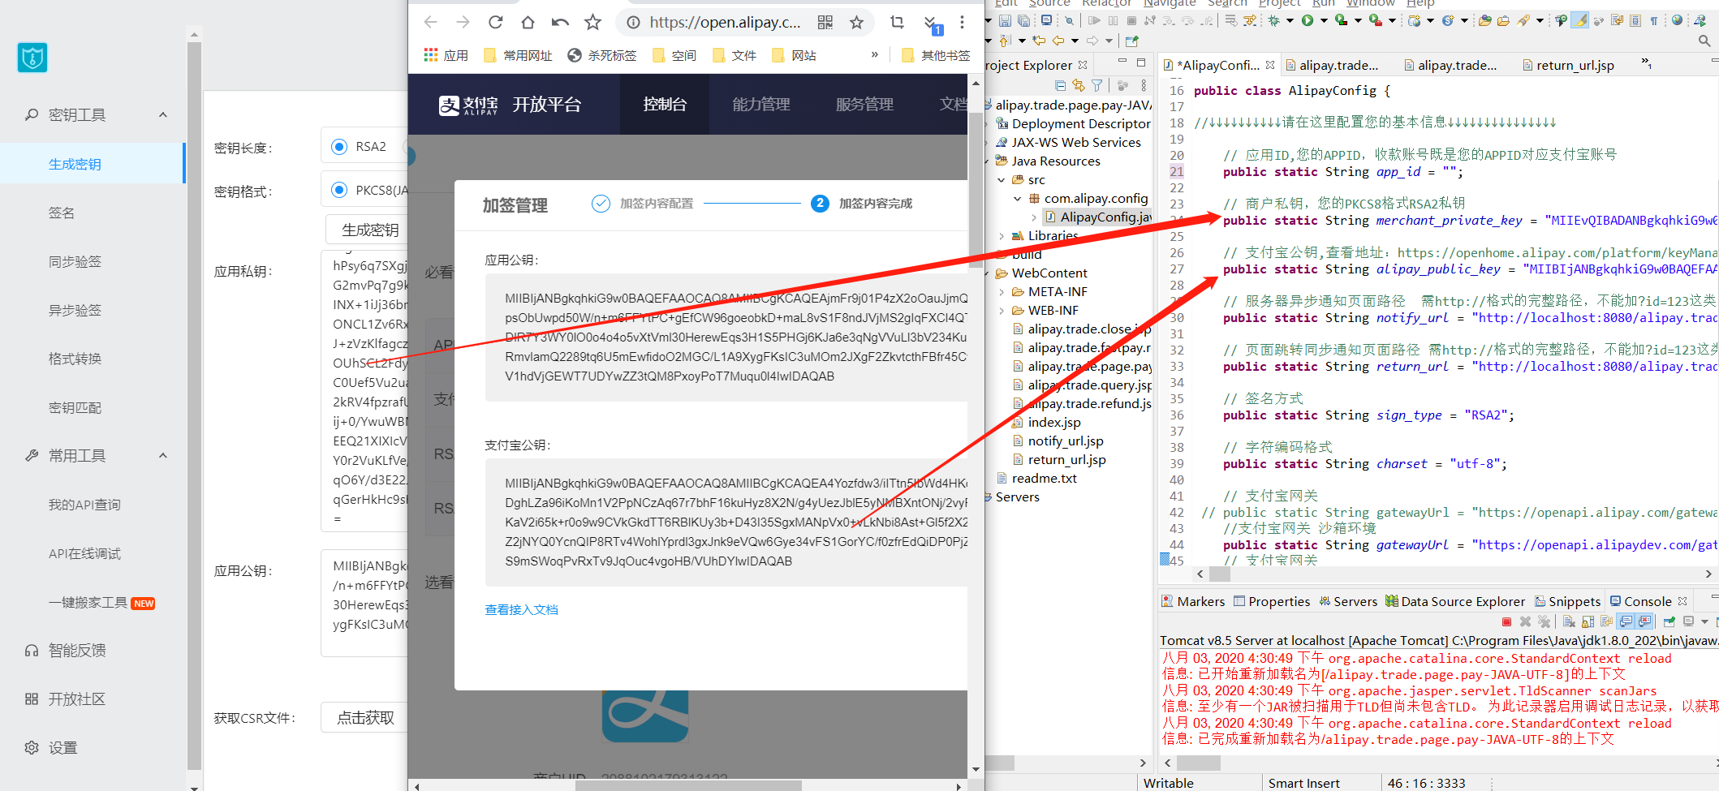Open 格式转换 in the left sidebar
Viewport: 1719px width, 791px height.
75,359
